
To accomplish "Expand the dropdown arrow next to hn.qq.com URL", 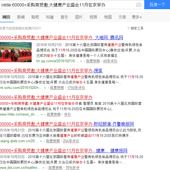I will click(81, 61).
